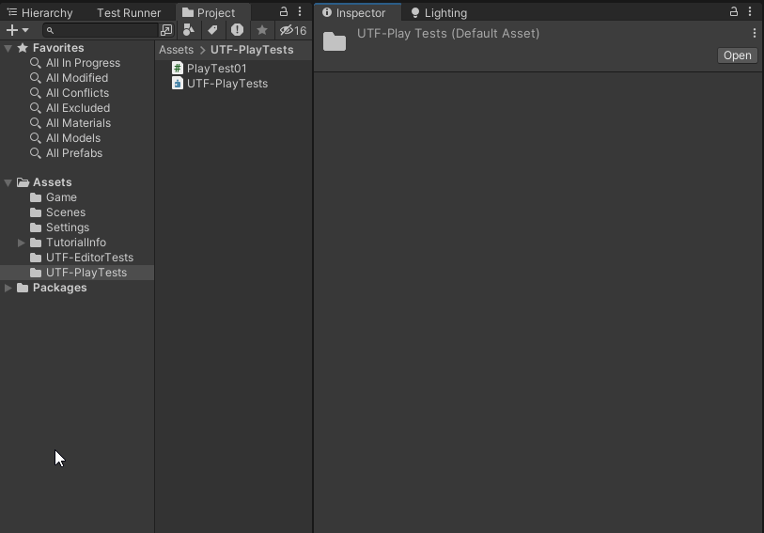Expand the TutorialInfo folder
This screenshot has width=764, height=533.
pos(22,243)
